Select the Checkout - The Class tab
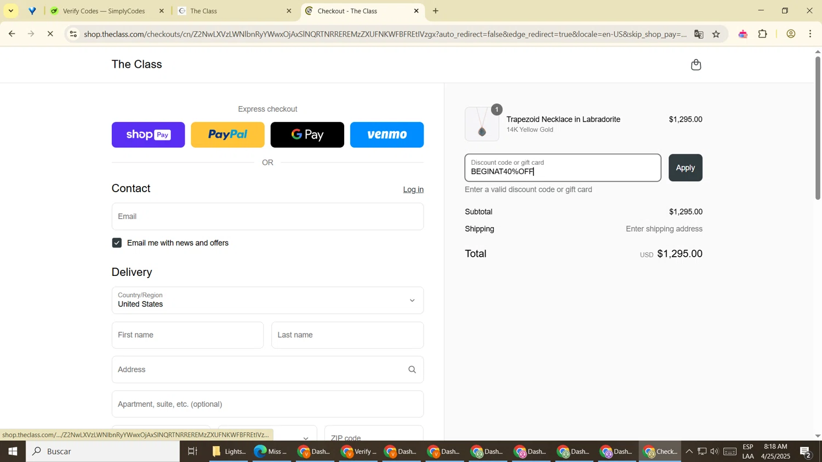822x462 pixels. (362, 11)
